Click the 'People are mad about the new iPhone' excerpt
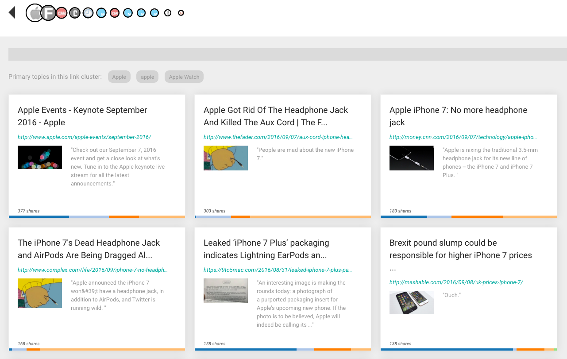 pos(305,154)
